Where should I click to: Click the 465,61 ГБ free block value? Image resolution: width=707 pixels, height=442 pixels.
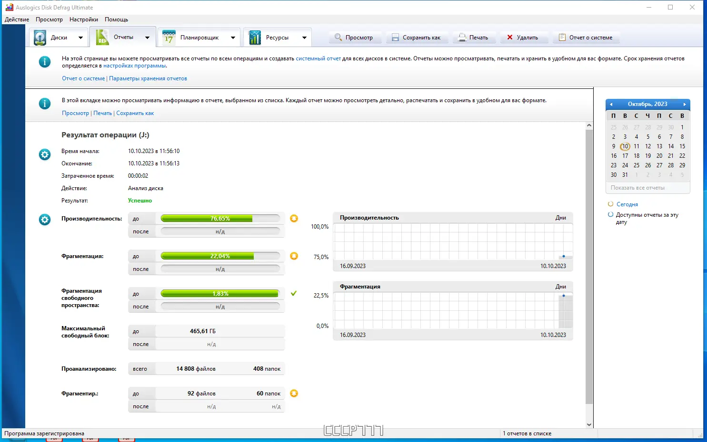tap(203, 331)
